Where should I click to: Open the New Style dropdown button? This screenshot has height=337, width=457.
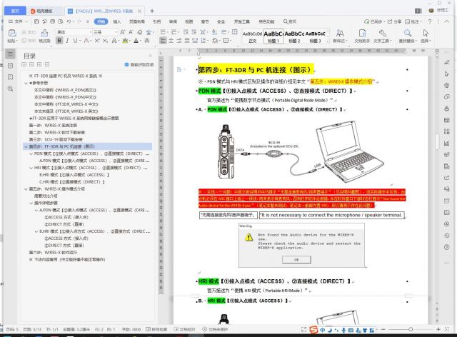[x=340, y=36]
